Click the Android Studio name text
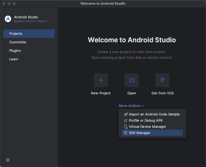 26,17
